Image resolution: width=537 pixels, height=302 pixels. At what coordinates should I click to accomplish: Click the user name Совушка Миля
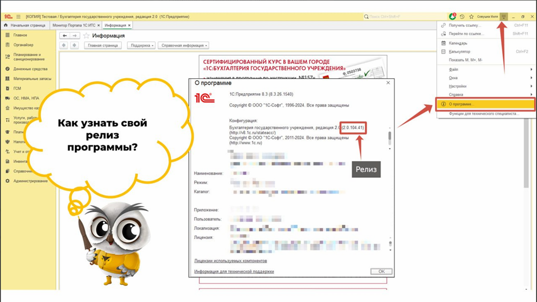click(x=487, y=17)
